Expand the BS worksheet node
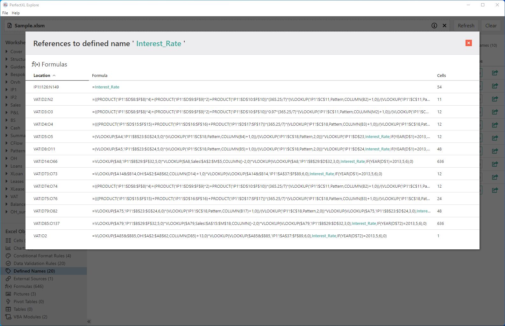Screen dimensions: 505x326 tap(6, 120)
